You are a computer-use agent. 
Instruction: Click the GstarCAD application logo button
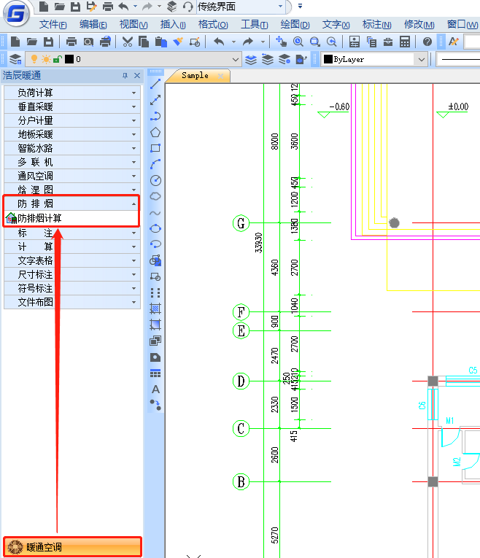click(x=16, y=14)
